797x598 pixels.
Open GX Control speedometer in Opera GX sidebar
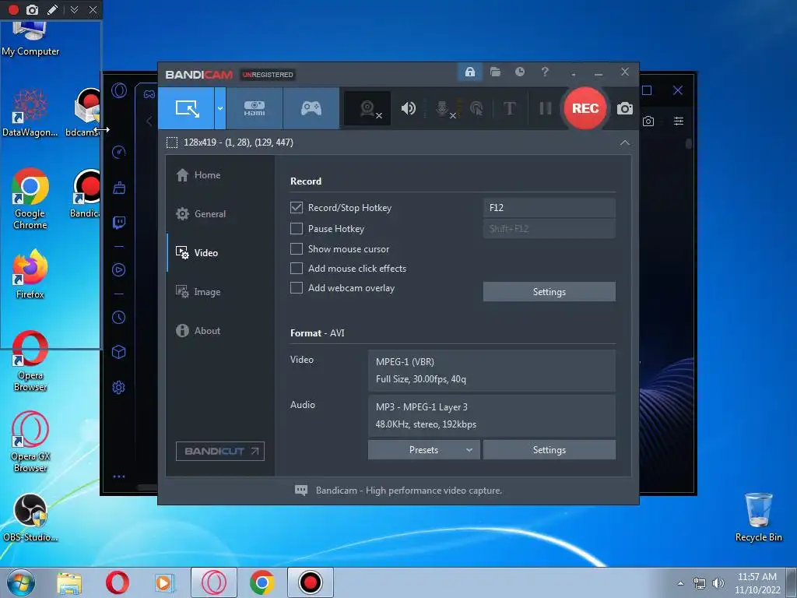click(x=119, y=152)
